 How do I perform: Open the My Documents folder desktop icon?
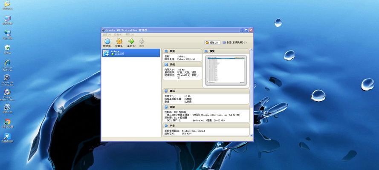[7, 3]
